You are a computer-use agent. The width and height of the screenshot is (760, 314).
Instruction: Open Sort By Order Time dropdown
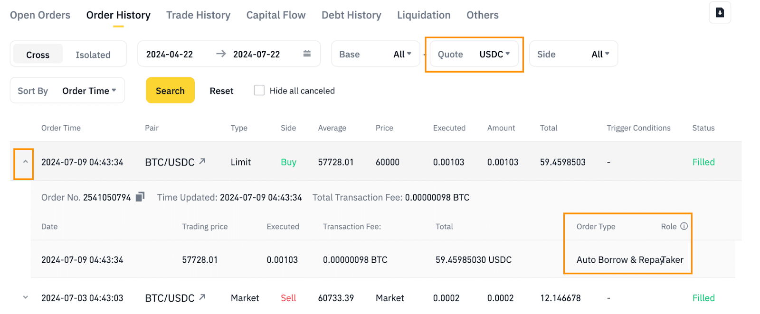67,91
